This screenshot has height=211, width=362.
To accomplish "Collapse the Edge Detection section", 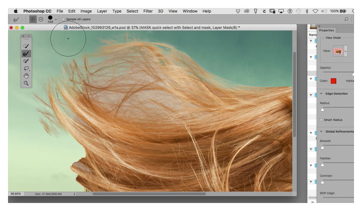I will click(x=321, y=94).
